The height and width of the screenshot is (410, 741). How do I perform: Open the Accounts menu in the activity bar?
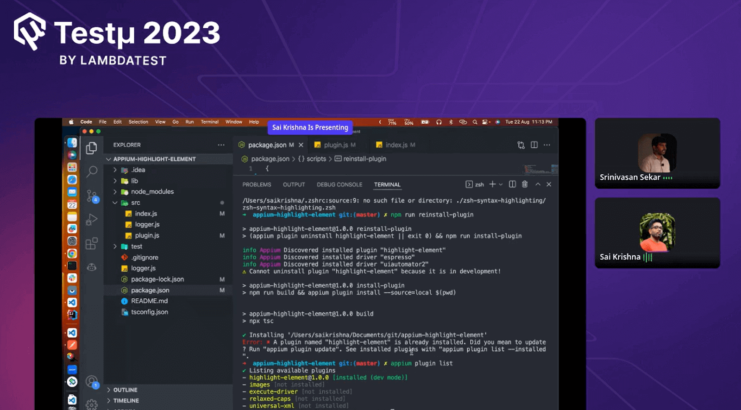coord(92,382)
